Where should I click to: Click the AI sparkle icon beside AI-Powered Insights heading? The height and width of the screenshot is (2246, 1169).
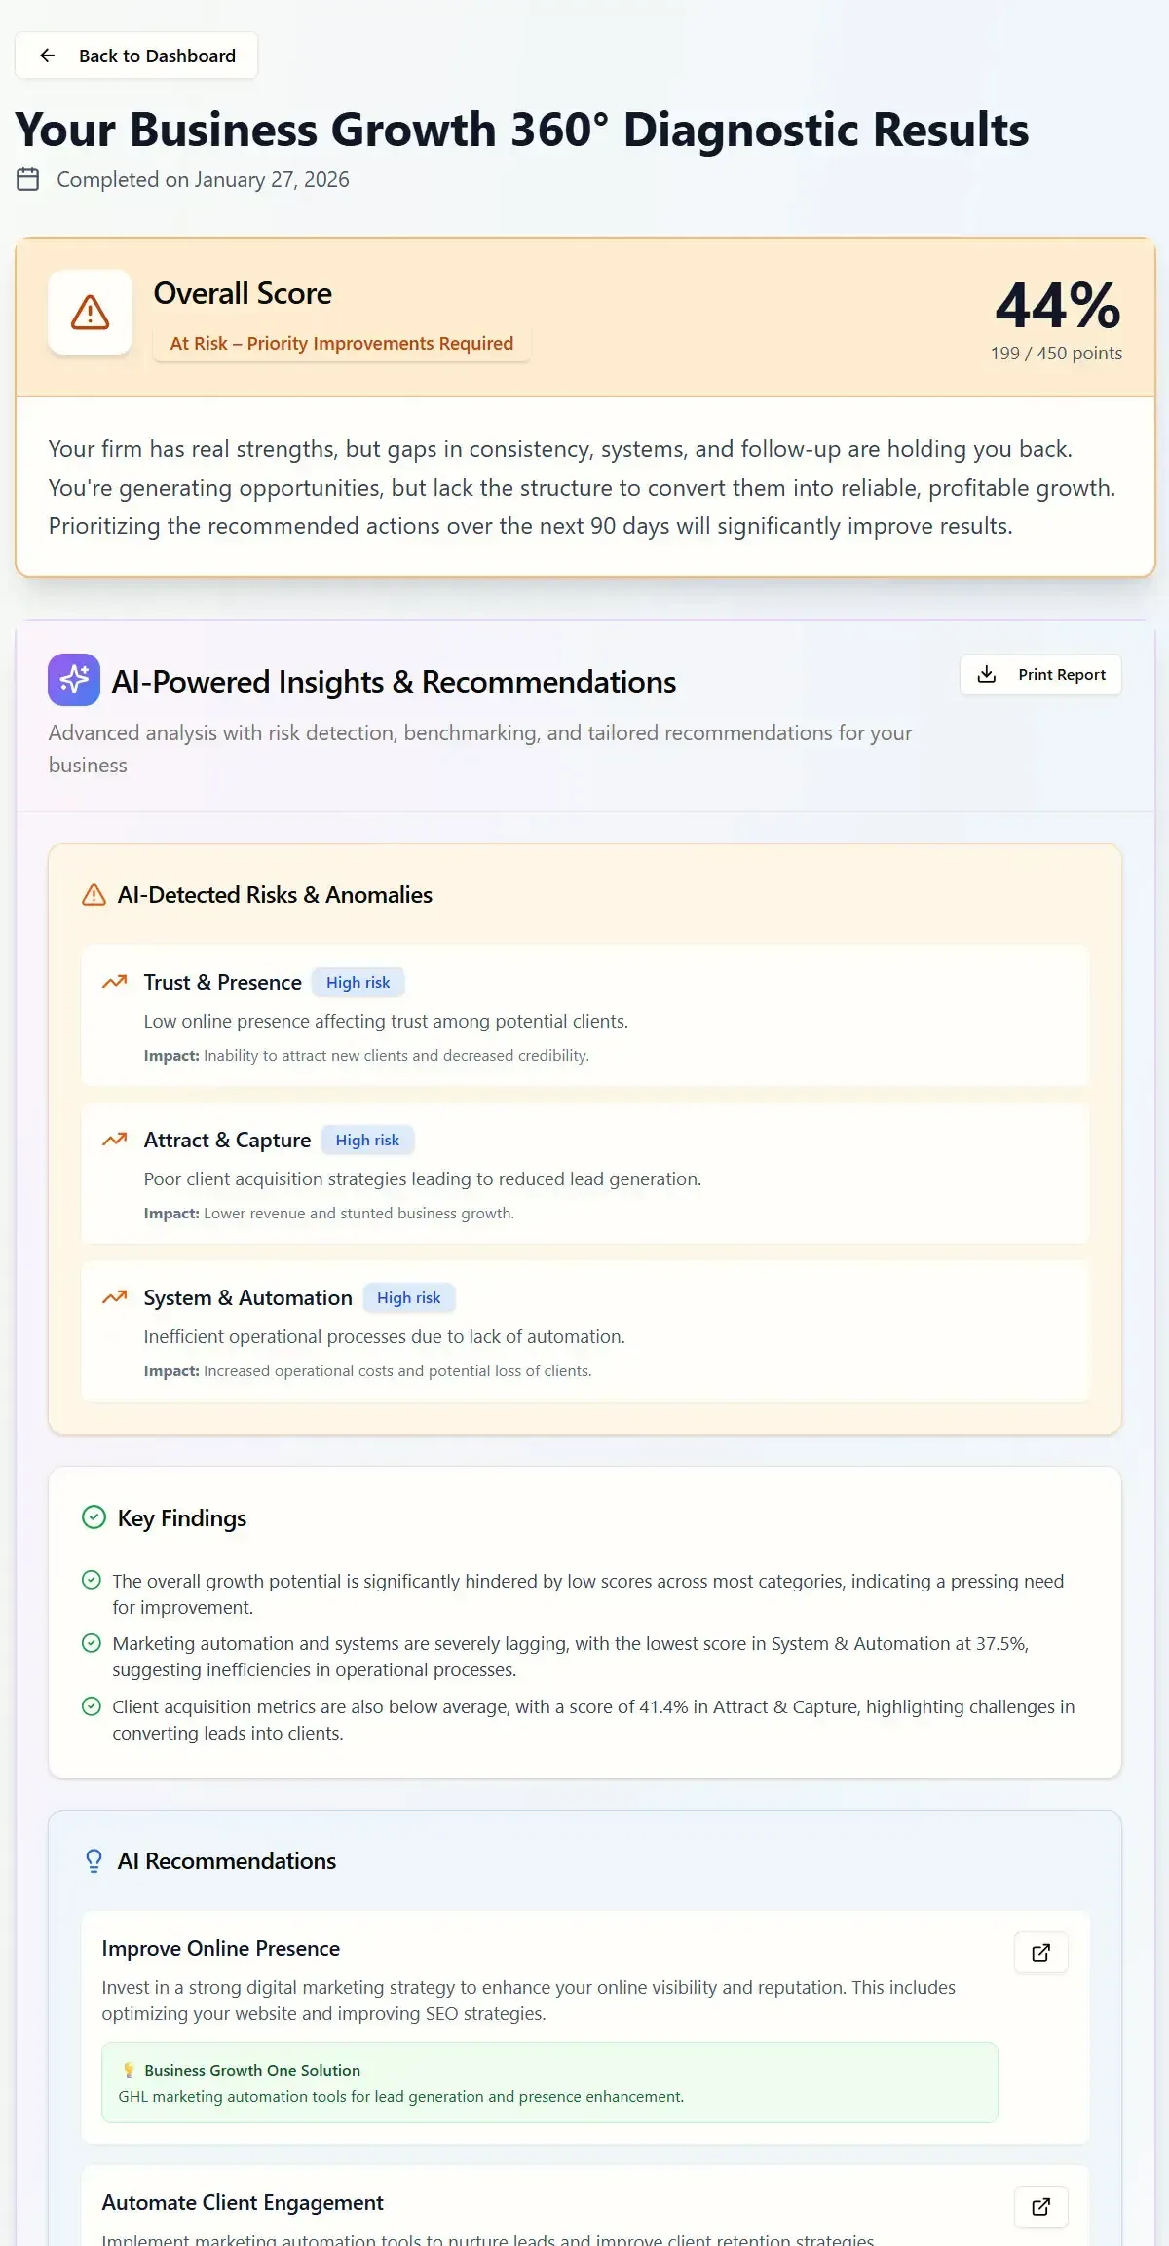[73, 680]
